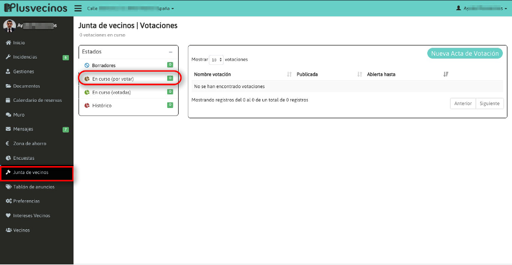Click the Plusvecinos logo
Viewport: 512px width, 265px height.
pyautogui.click(x=36, y=8)
